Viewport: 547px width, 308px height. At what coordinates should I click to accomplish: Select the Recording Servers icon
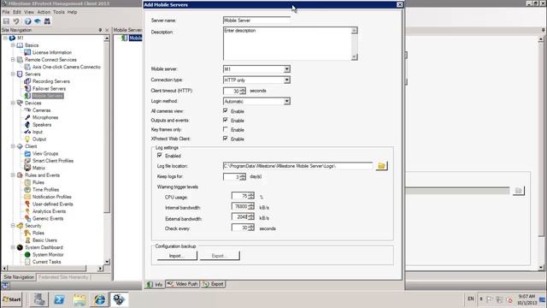click(27, 81)
